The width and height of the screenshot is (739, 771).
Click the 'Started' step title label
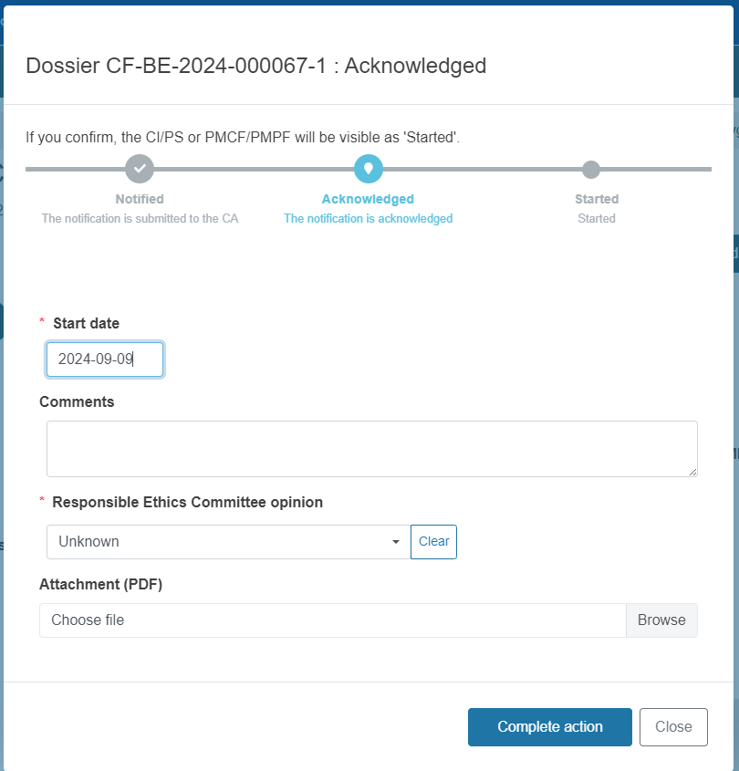coord(597,199)
